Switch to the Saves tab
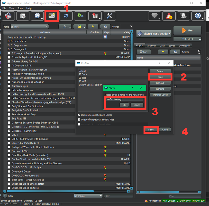Screen dimensions: 209x206 click(x=172, y=46)
